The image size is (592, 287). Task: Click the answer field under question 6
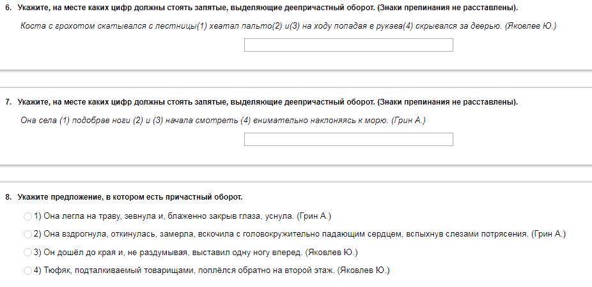point(348,45)
